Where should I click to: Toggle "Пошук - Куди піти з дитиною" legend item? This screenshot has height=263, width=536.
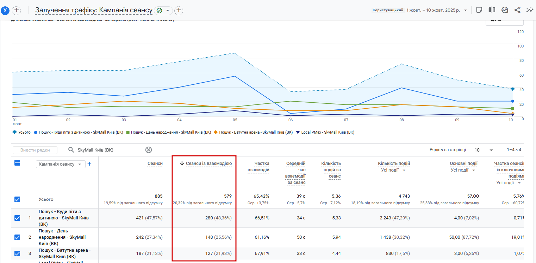pyautogui.click(x=78, y=133)
